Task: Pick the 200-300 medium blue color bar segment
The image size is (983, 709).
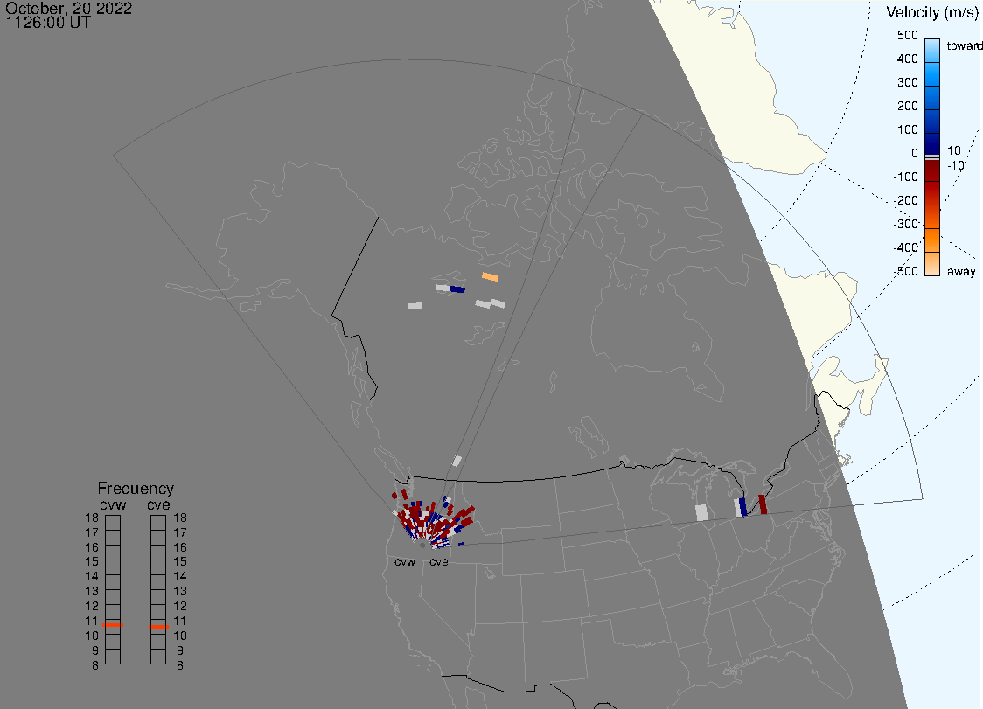Action: (x=932, y=98)
